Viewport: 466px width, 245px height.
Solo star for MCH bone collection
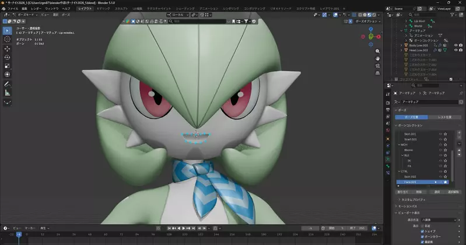point(446,145)
